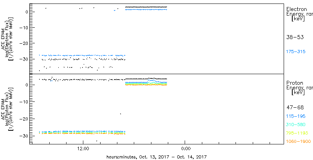Click the Proton legend heading
The height and width of the screenshot is (160, 313).
point(295,83)
